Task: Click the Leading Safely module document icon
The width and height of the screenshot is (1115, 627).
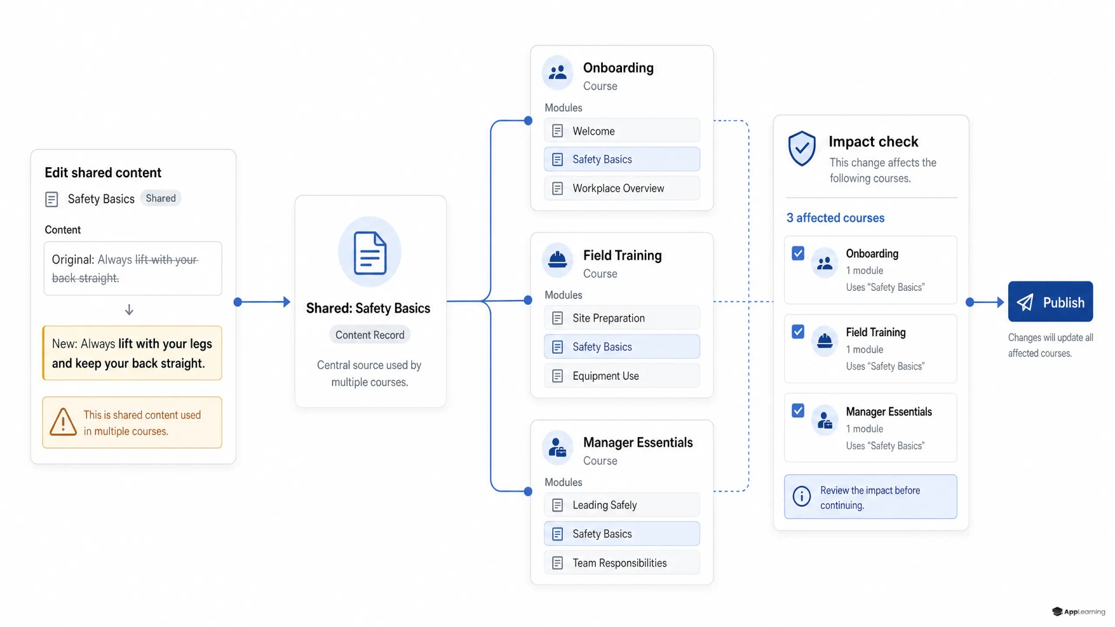Action: [x=557, y=505]
